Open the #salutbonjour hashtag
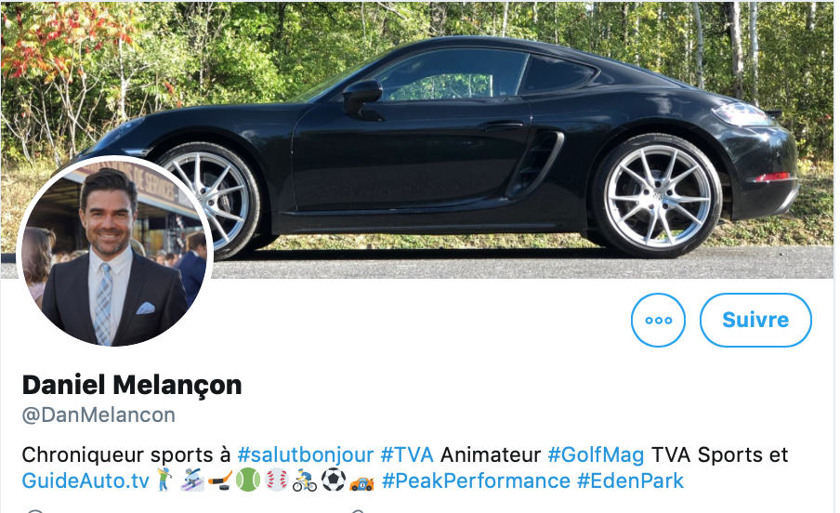The image size is (840, 513). coord(305,455)
